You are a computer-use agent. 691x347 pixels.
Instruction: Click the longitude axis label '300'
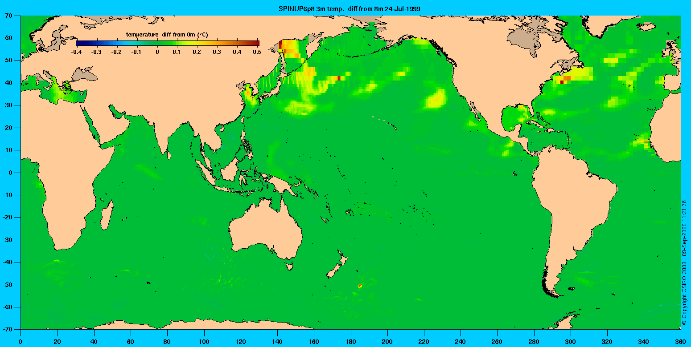point(571,343)
